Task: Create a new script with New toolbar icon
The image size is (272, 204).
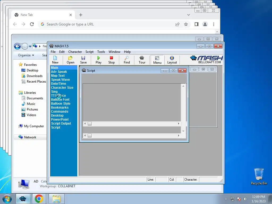Action: [x=55, y=60]
